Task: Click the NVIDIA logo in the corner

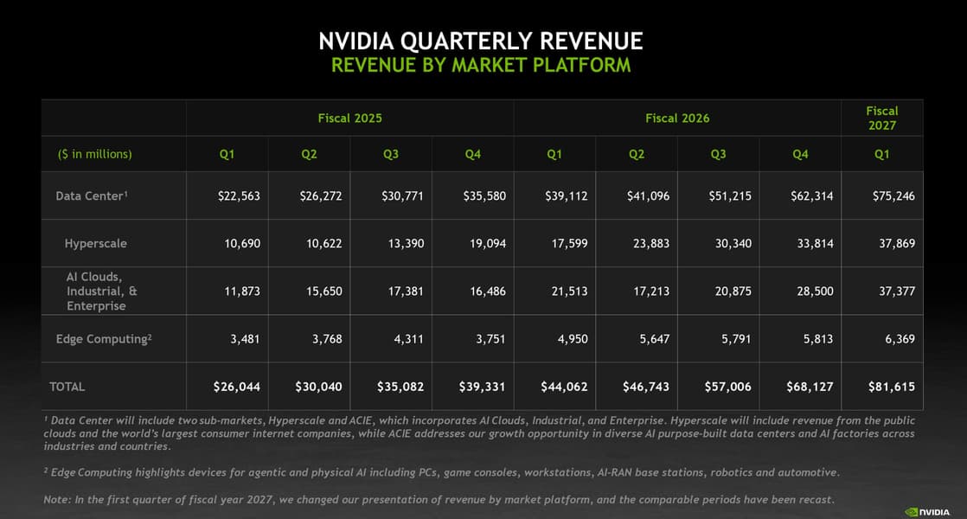Action: 927,511
